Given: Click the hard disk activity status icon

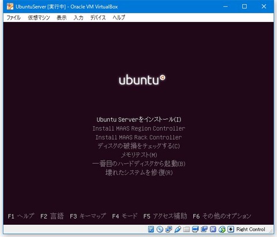Looking at the screenshot, I should [151, 229].
